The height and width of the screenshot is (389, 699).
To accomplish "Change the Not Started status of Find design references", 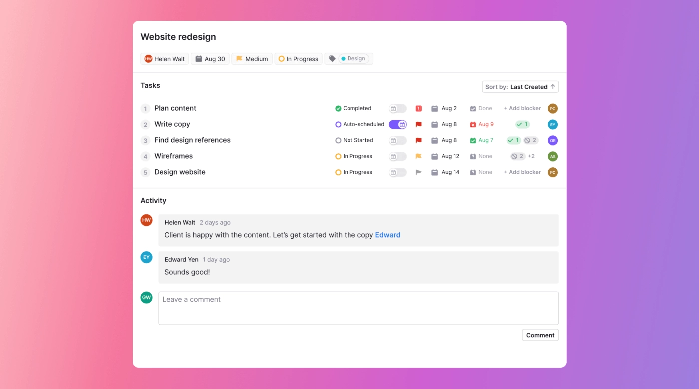I will [354, 140].
